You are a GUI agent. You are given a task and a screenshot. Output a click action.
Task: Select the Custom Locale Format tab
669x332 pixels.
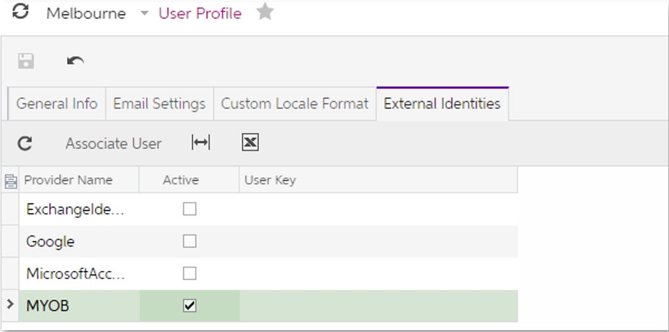[x=294, y=104]
